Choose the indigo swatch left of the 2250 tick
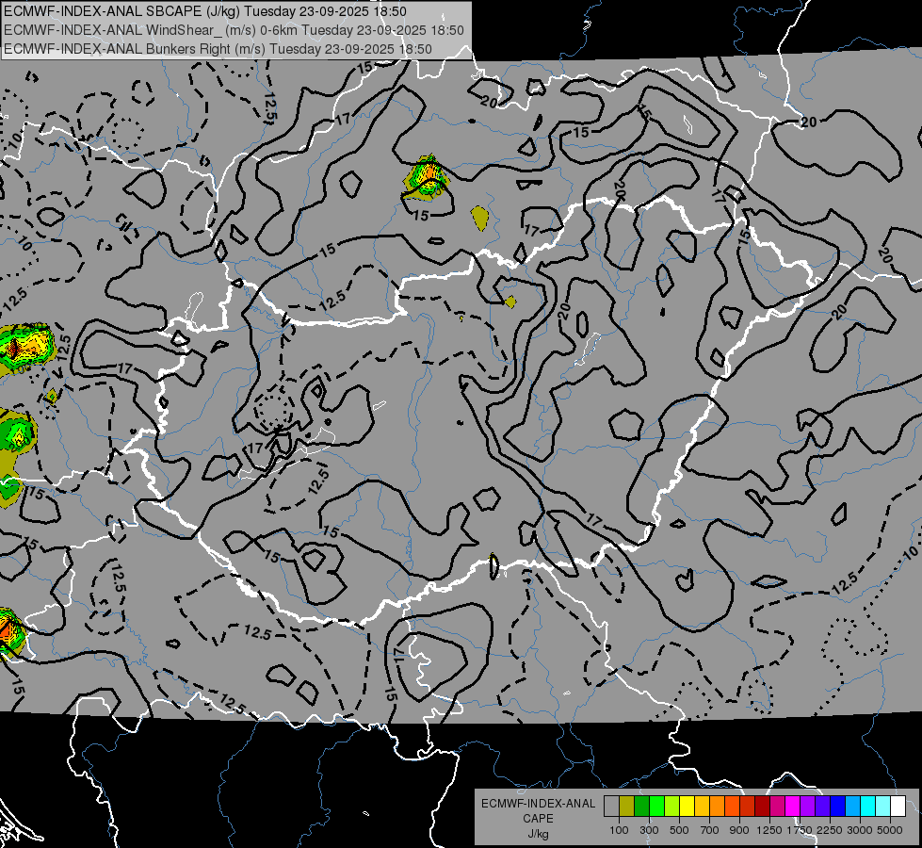The width and height of the screenshot is (922, 848). point(822,807)
